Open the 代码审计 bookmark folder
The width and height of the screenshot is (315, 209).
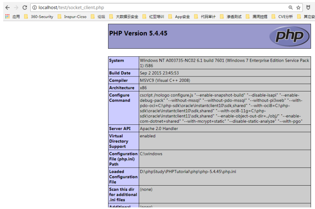tap(205, 17)
